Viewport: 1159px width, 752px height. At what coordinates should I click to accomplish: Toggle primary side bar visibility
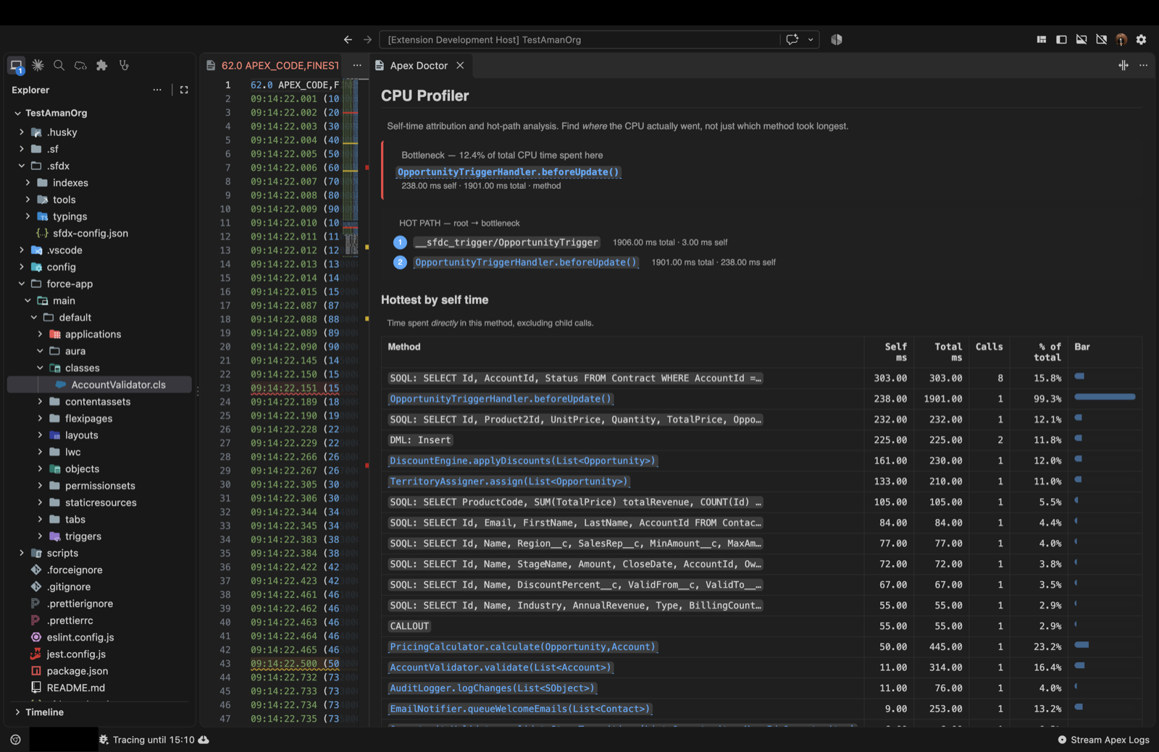1061,40
